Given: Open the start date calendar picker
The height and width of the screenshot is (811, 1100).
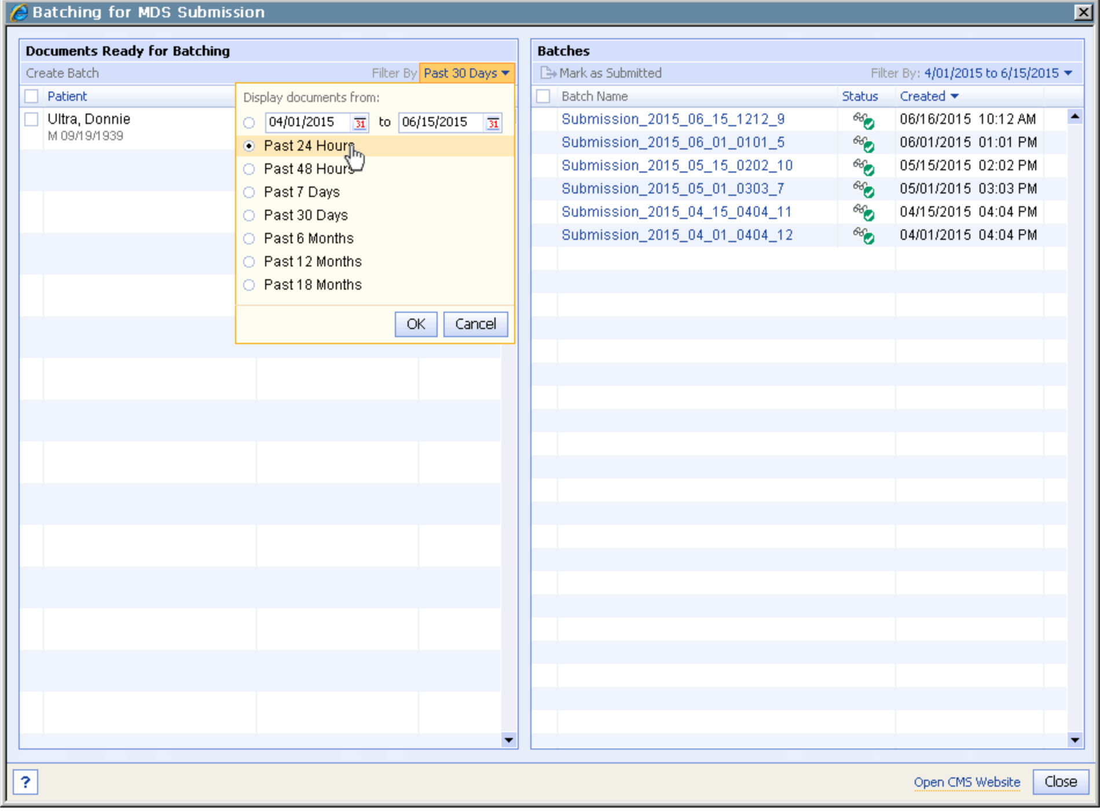Looking at the screenshot, I should click(x=360, y=123).
